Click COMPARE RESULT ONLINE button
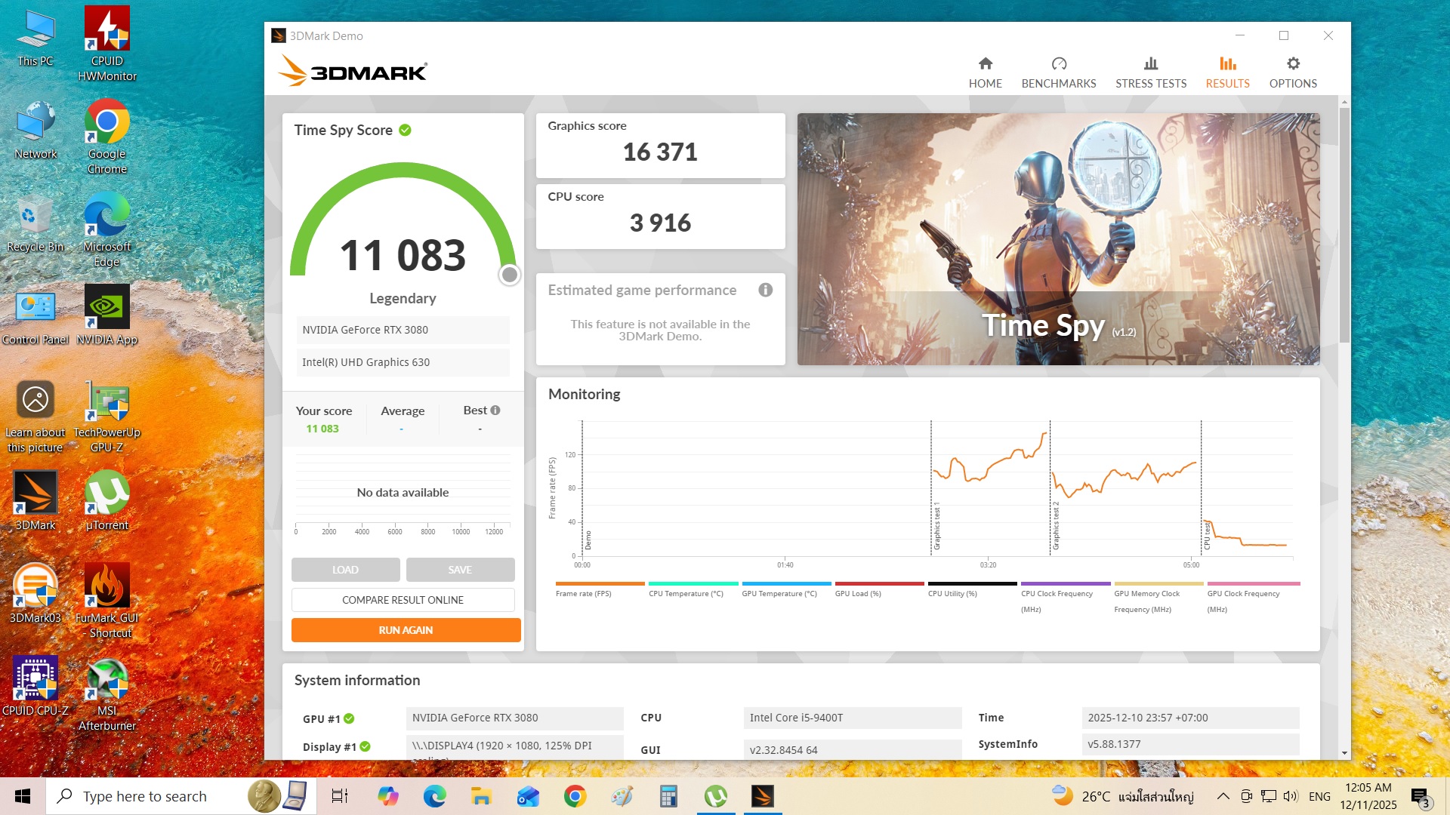The image size is (1450, 815). tap(403, 600)
